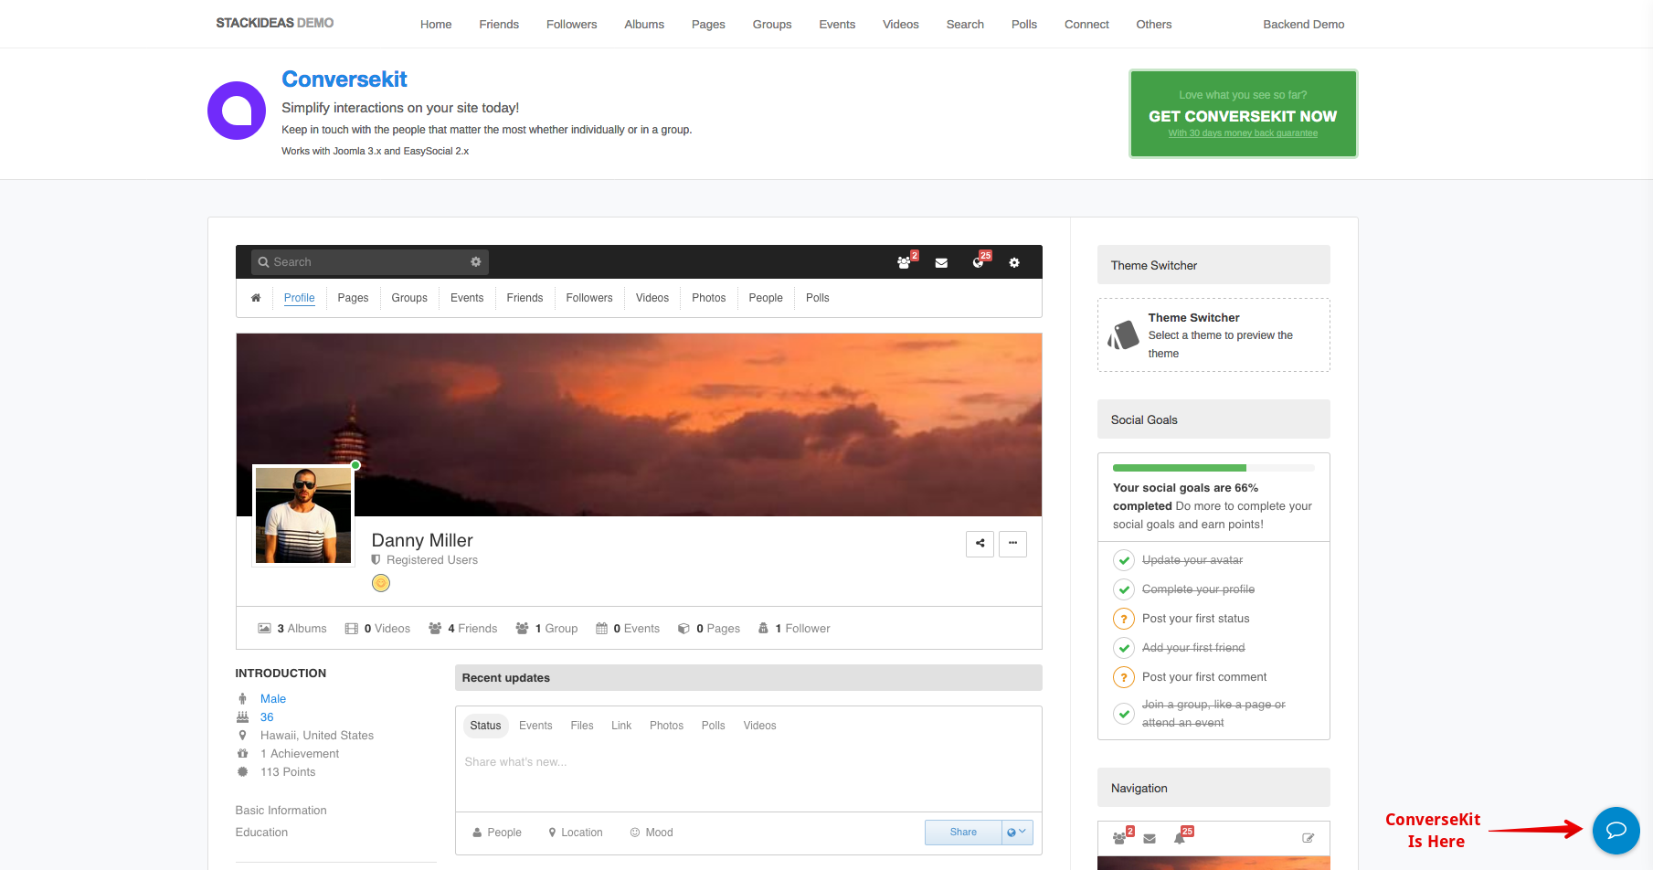This screenshot has height=870, width=1653.
Task: Click the yellow achievement badge under name
Action: click(x=381, y=583)
